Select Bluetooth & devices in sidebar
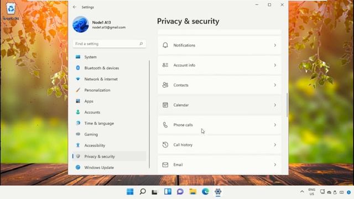The height and width of the screenshot is (199, 354). click(x=110, y=68)
